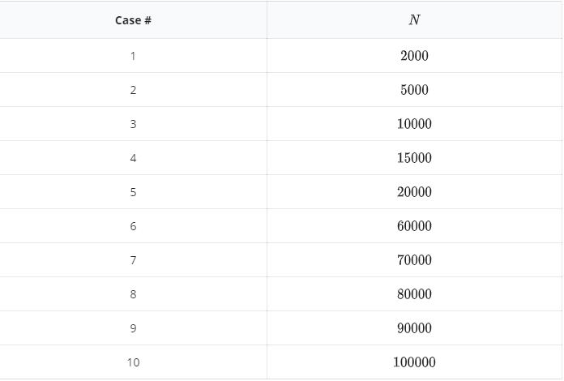The height and width of the screenshot is (381, 564).
Task: Click case number 6 in first column
Action: pyautogui.click(x=133, y=226)
